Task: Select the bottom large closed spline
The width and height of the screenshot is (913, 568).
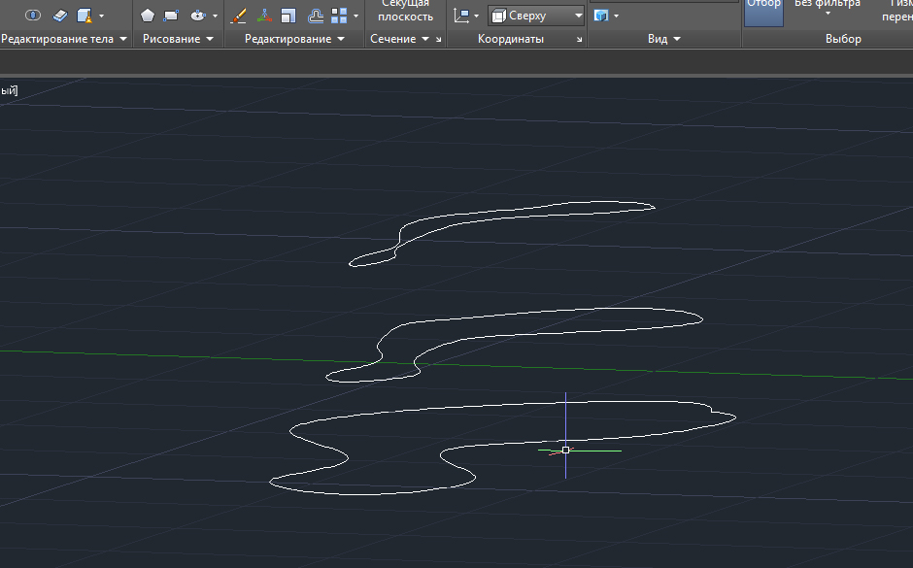Action: point(502,448)
